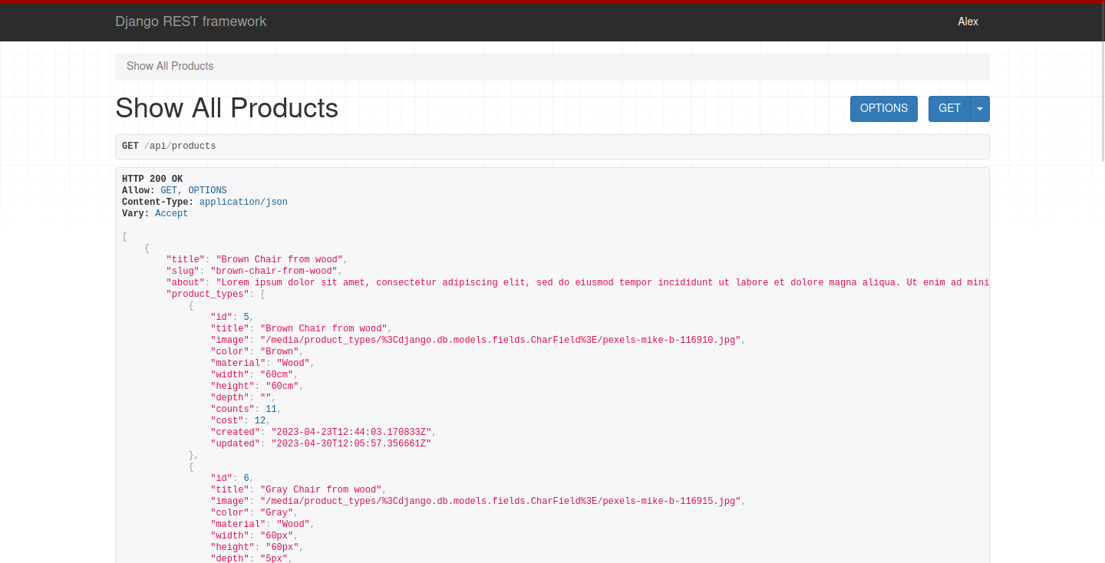Click the created timestamp value

pyautogui.click(x=351, y=432)
